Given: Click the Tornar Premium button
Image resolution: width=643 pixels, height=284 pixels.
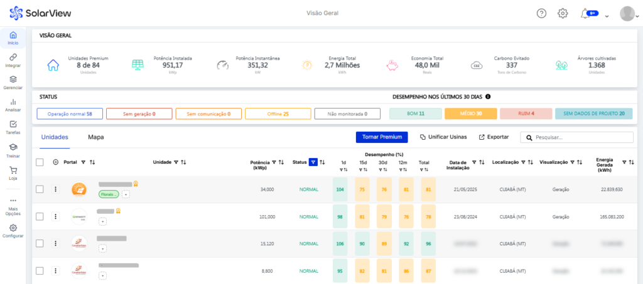Looking at the screenshot, I should pyautogui.click(x=382, y=137).
